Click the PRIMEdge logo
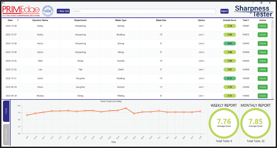The image size is (277, 148). click(21, 11)
